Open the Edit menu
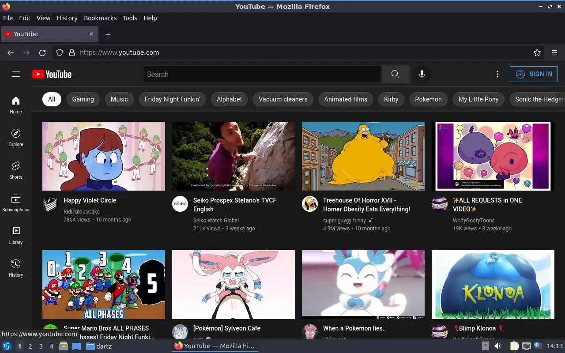 click(x=25, y=18)
